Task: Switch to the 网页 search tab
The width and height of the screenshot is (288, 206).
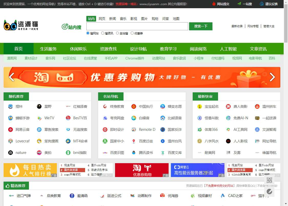Action: click(x=102, y=18)
